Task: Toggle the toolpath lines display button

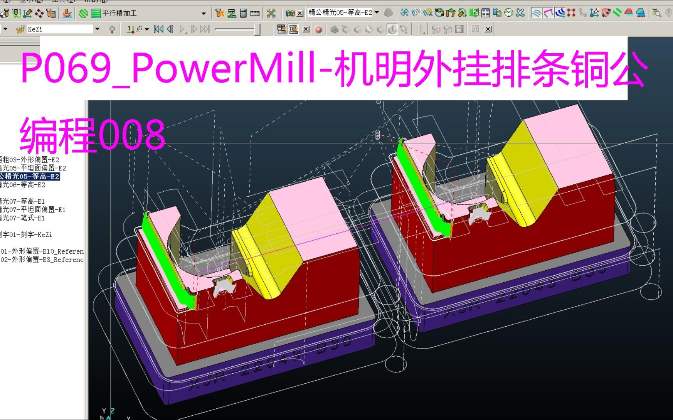Action: point(536,13)
